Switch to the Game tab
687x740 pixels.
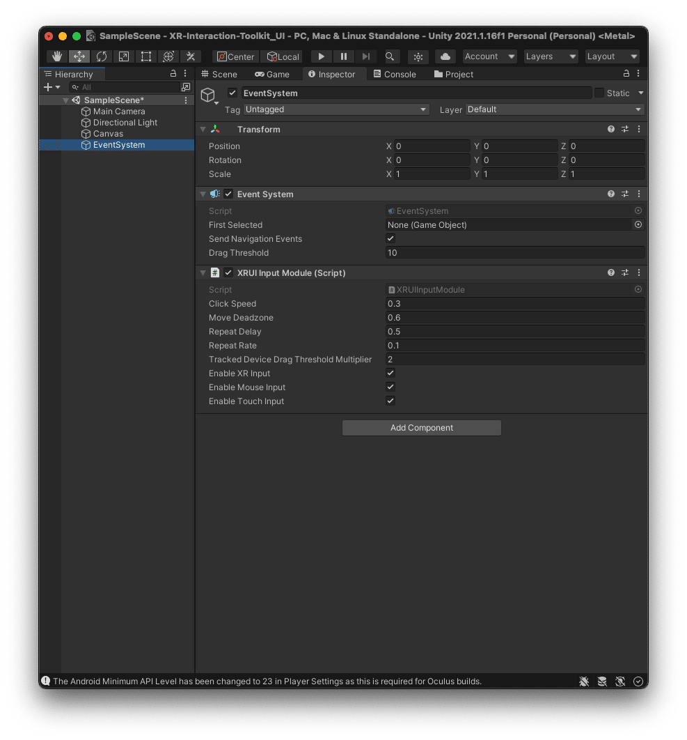272,74
